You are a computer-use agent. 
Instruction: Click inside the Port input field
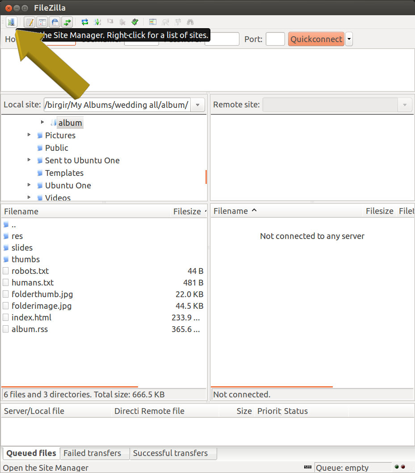275,39
